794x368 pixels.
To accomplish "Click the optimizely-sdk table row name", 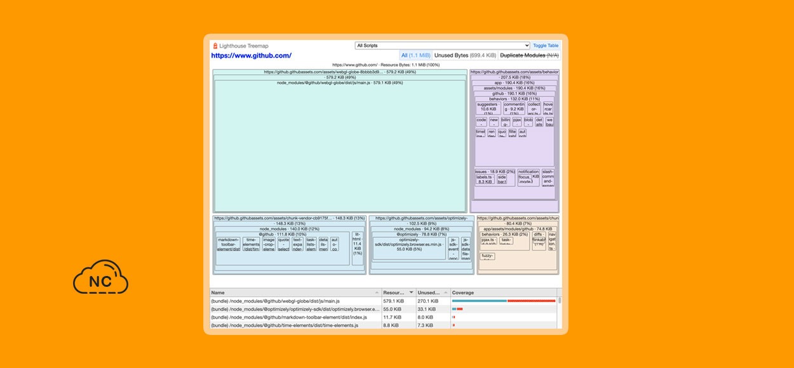I will coord(295,309).
